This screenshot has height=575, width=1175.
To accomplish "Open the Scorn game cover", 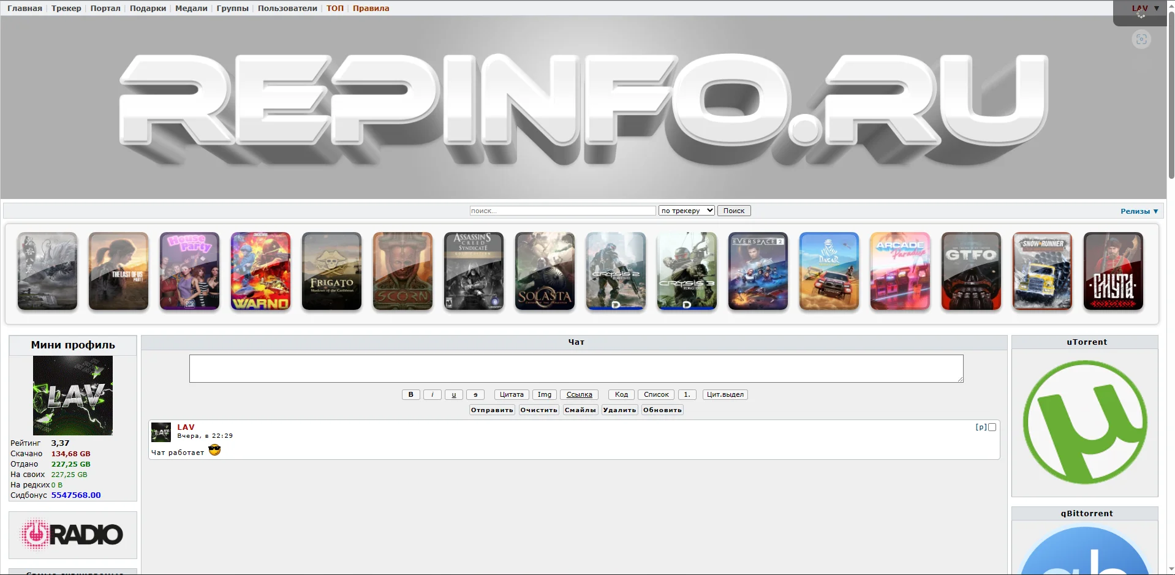I will pos(402,271).
